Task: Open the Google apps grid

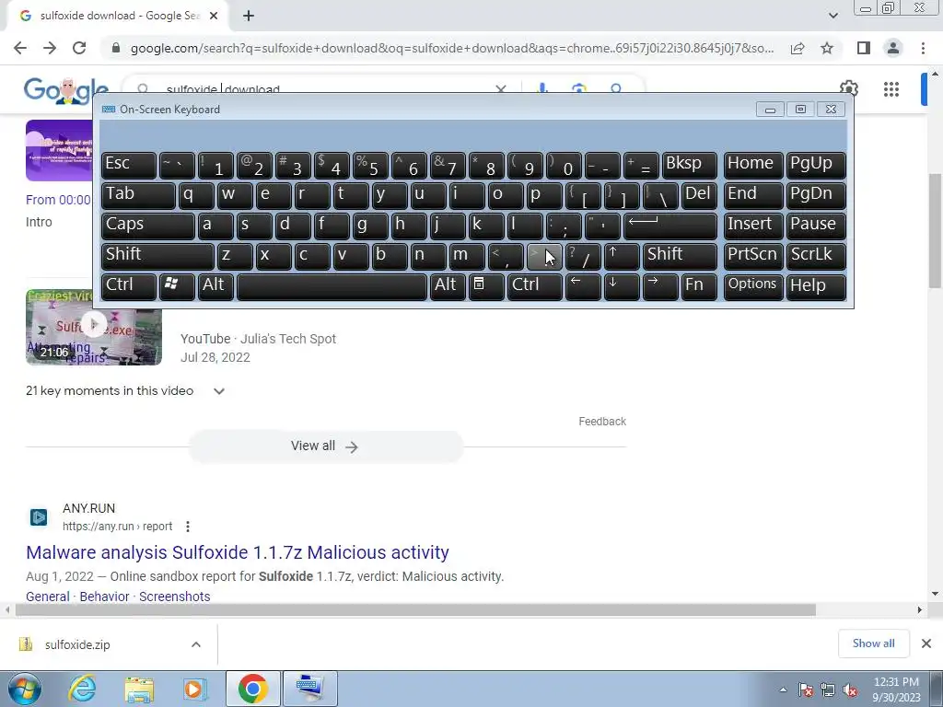Action: pyautogui.click(x=891, y=89)
